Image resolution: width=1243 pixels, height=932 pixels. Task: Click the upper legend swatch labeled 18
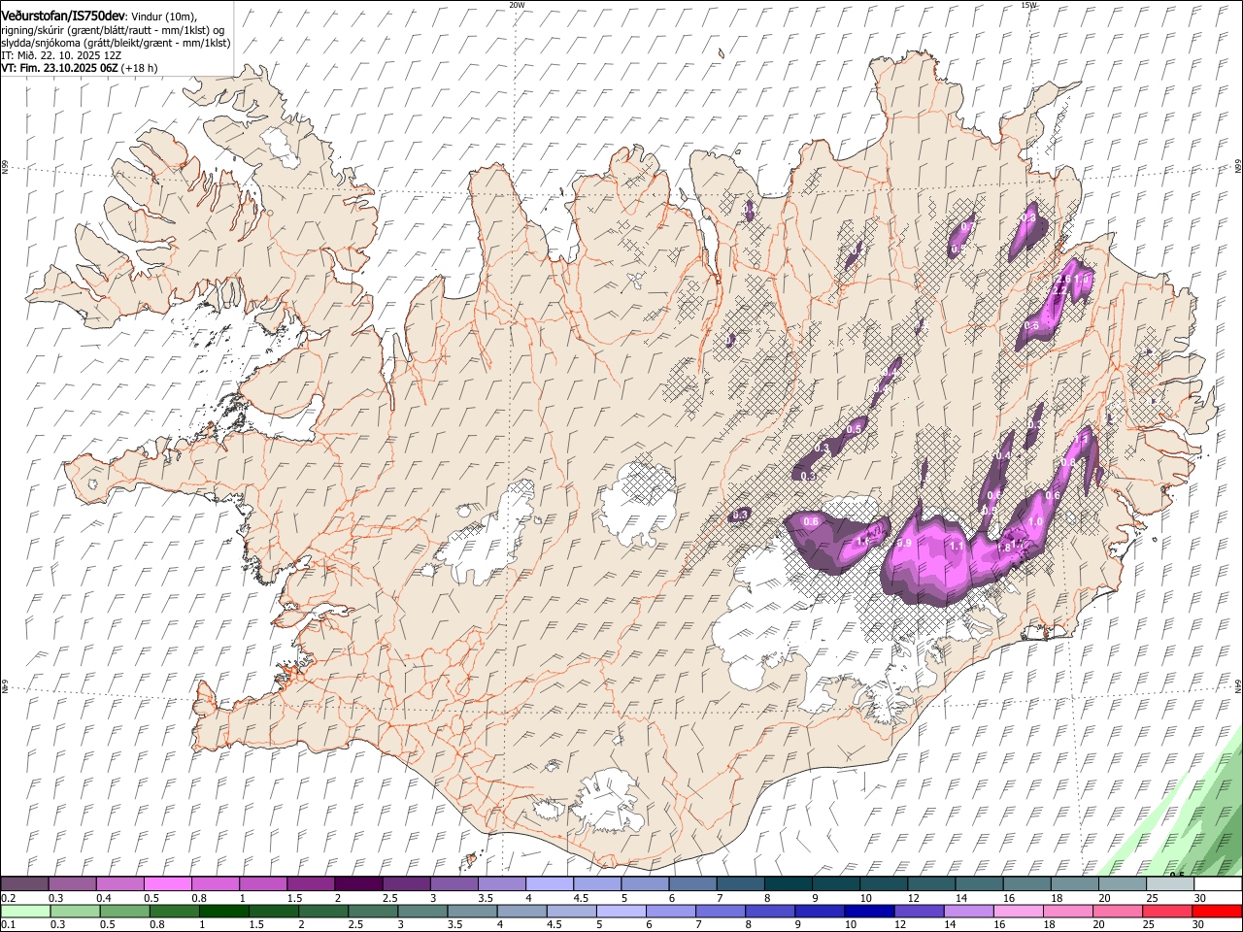(1075, 883)
